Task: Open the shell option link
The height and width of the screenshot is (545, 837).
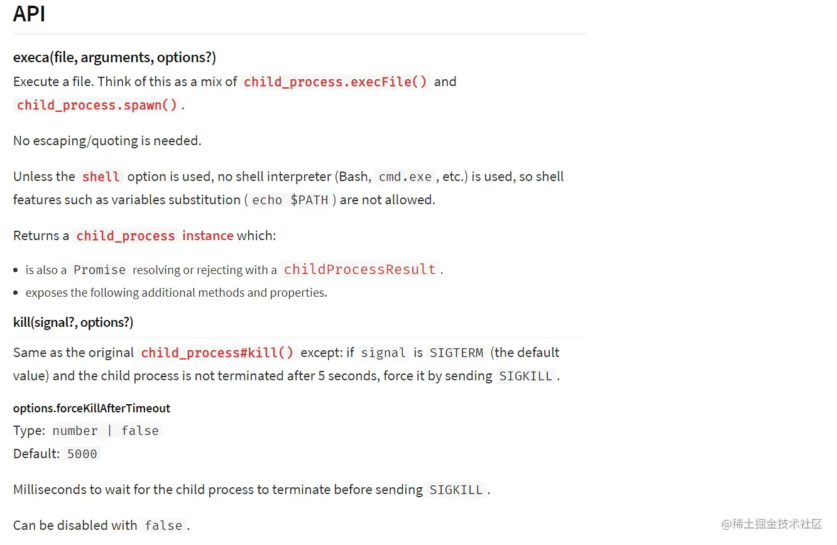Action: (101, 177)
